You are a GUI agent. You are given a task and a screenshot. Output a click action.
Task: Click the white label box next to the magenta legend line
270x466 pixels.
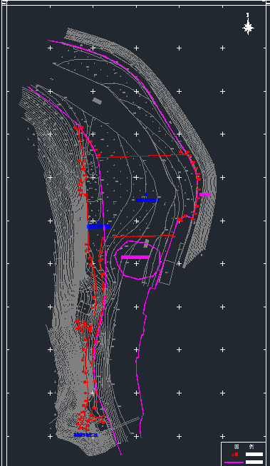[254, 462]
